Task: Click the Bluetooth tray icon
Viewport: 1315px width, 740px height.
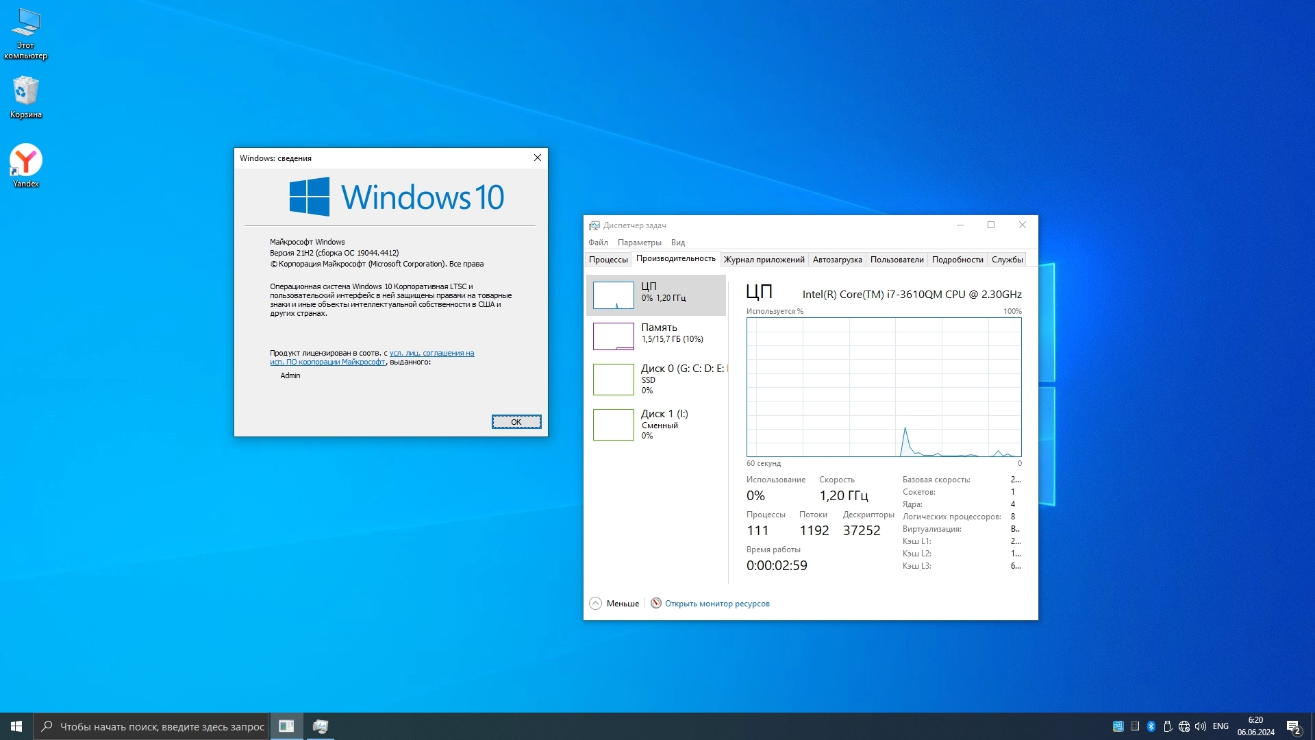Action: 1151,726
